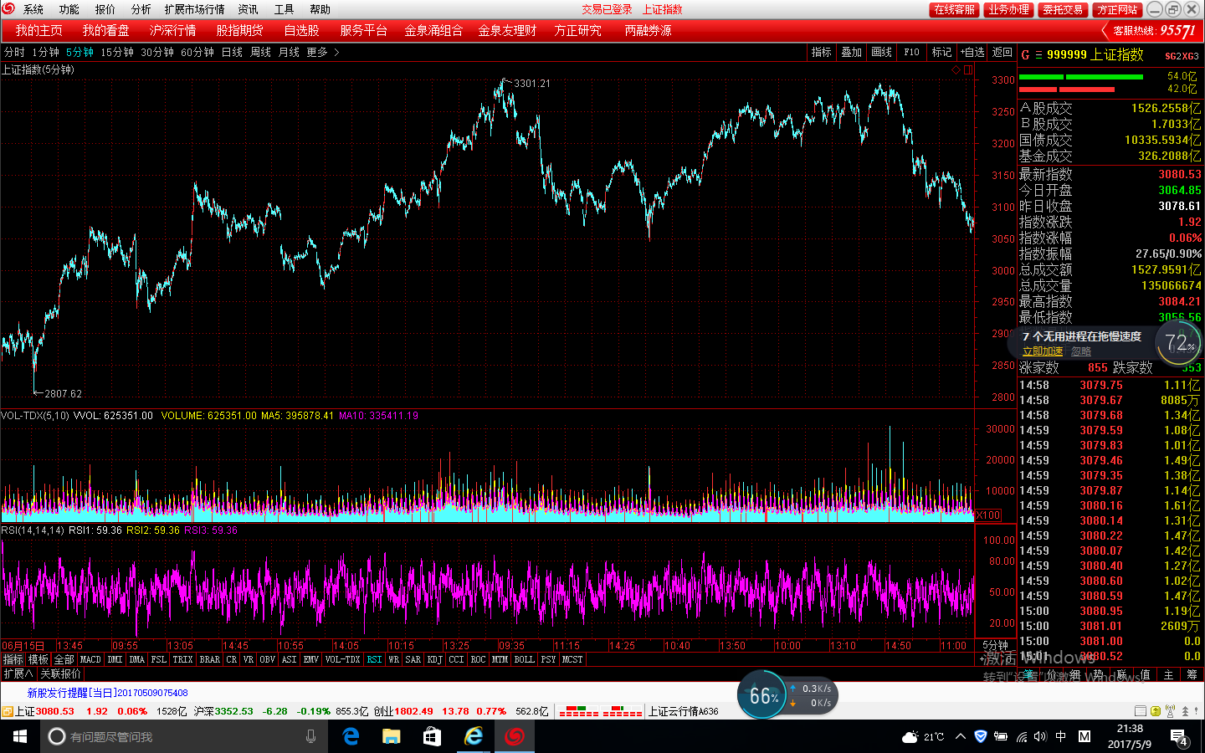Show hidden system tray icons
The width and height of the screenshot is (1205, 753).
[x=960, y=737]
